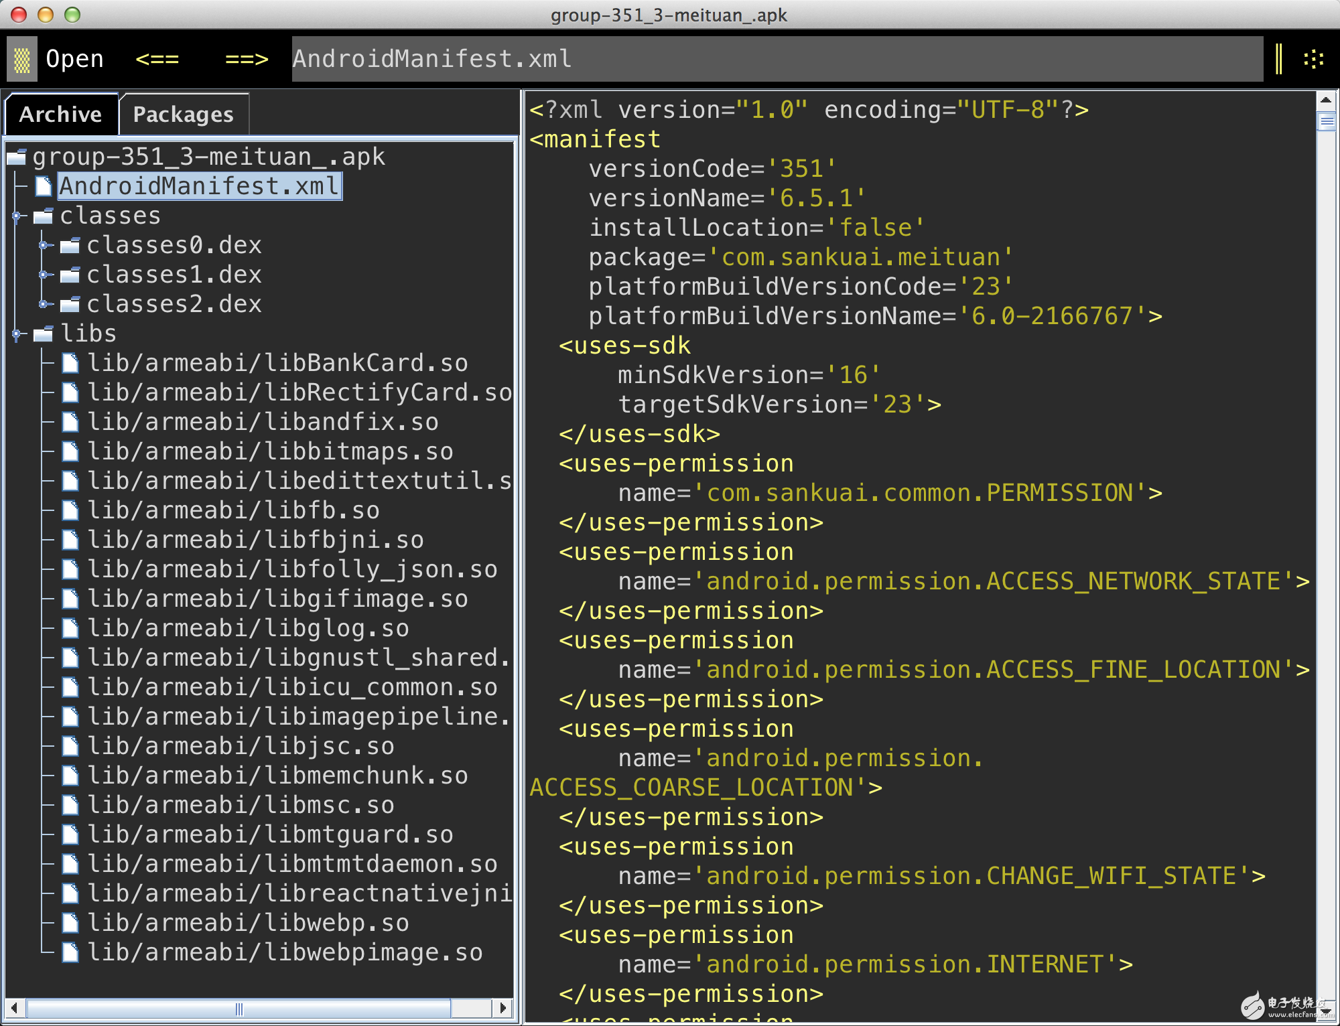1340x1026 pixels.
Task: Click the file icon beside libwebp.so
Action: [70, 923]
